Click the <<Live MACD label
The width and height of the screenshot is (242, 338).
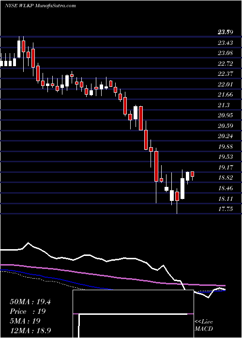coord(204,325)
